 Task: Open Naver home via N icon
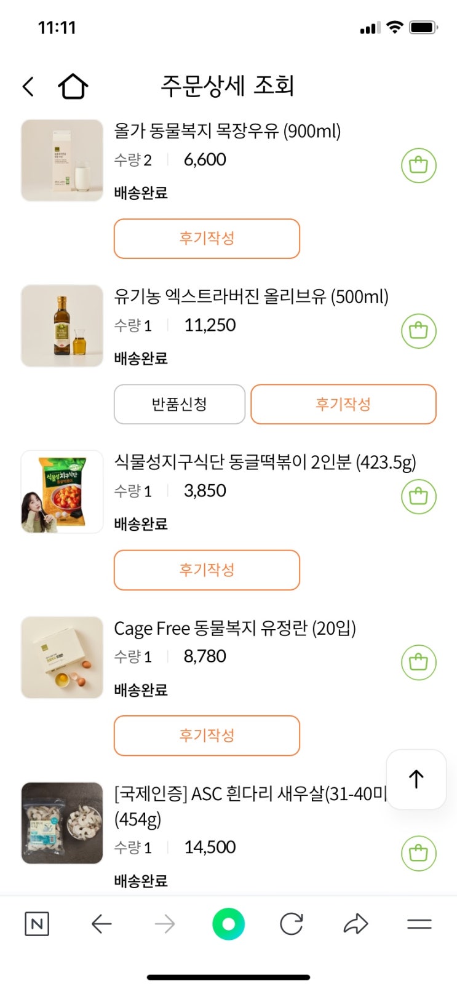coord(37,924)
